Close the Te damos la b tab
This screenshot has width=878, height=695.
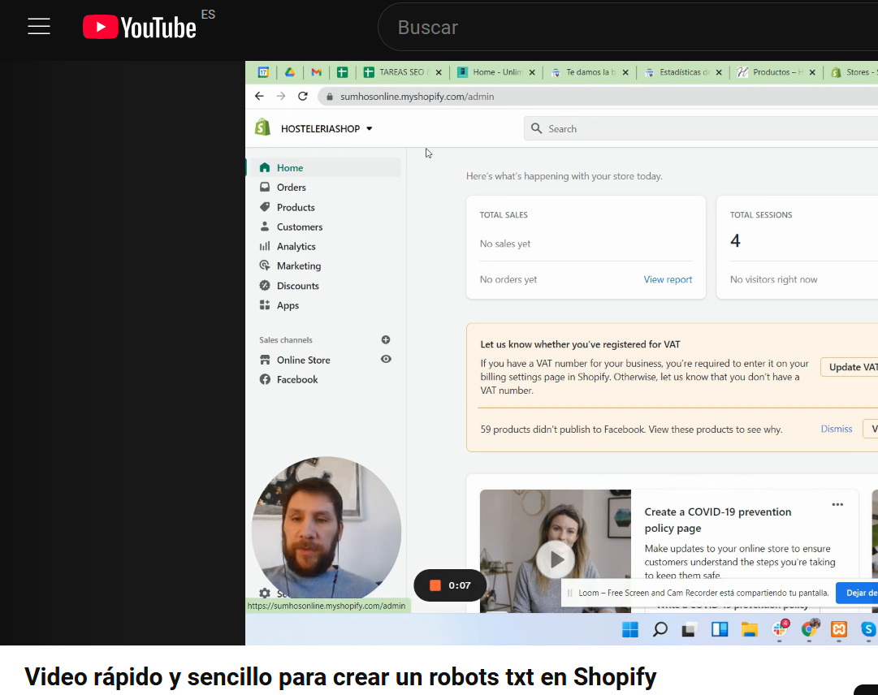(x=625, y=72)
